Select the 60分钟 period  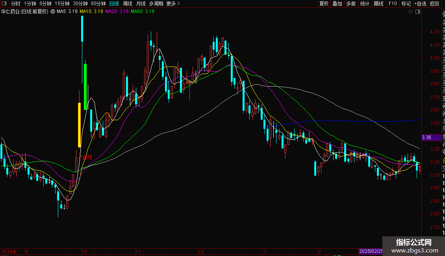tap(98, 4)
